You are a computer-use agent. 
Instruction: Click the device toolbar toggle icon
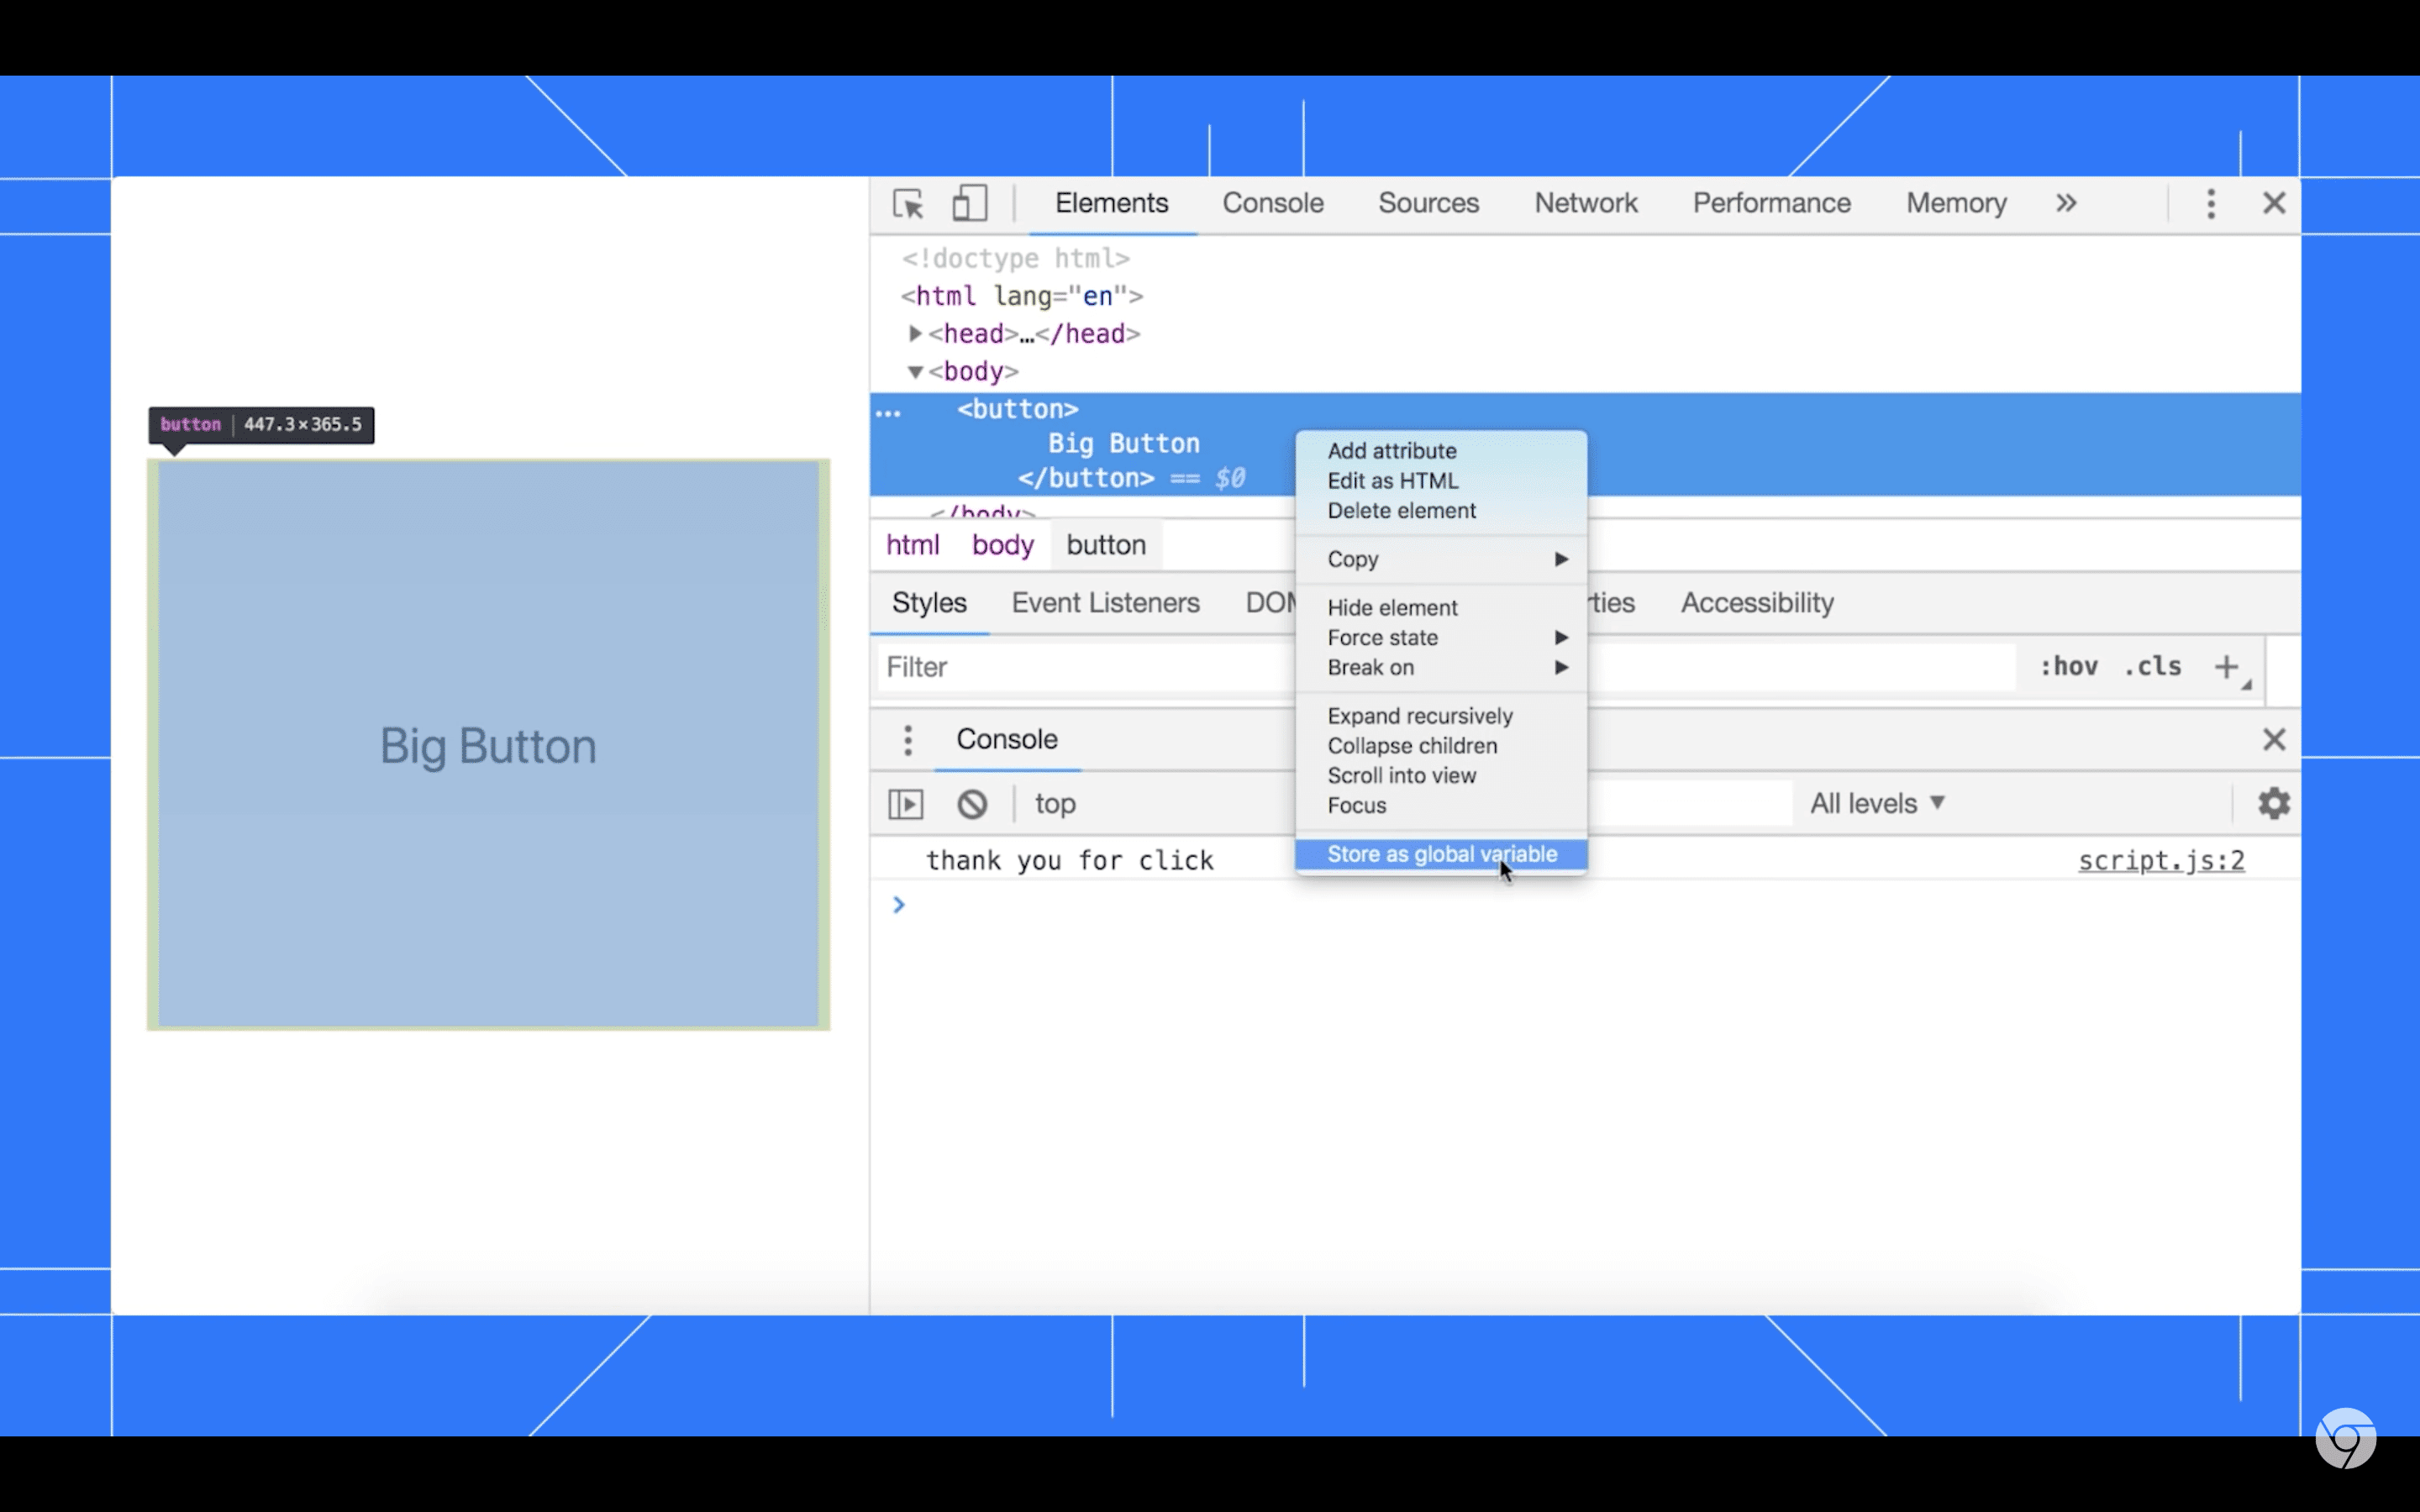969,204
